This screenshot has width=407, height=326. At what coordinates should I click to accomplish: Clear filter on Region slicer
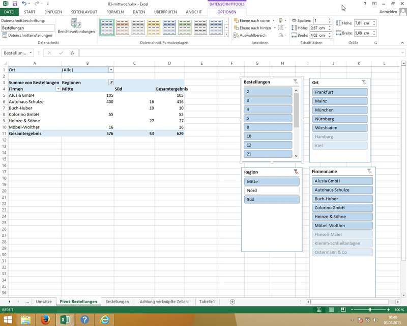pos(296,172)
